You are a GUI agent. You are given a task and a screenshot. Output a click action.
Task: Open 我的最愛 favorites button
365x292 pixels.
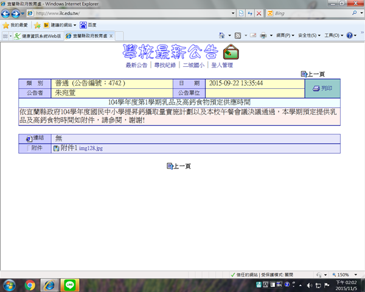pos(16,25)
